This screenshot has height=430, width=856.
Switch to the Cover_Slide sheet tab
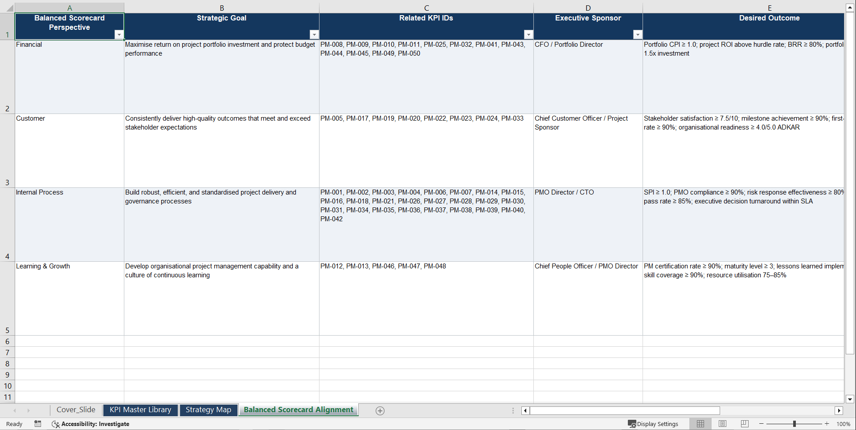[76, 410]
